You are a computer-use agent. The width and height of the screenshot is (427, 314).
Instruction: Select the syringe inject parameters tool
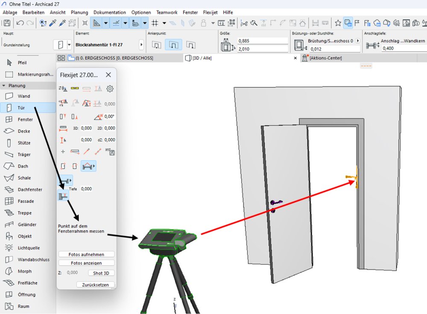(x=62, y=23)
